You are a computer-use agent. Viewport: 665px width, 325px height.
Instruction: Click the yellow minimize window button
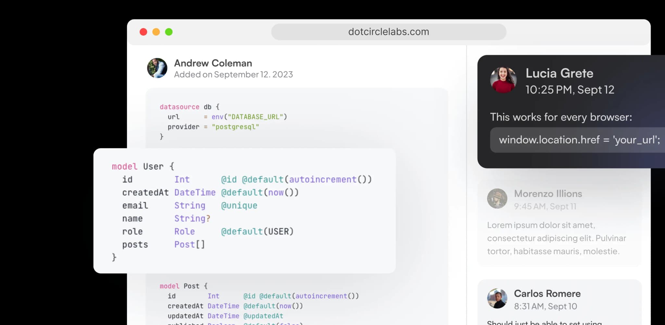[x=156, y=32]
